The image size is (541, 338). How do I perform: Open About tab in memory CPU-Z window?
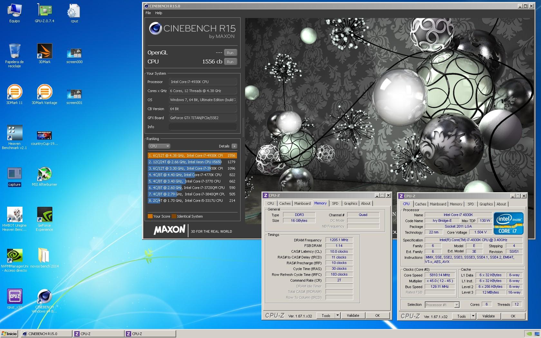pyautogui.click(x=365, y=203)
